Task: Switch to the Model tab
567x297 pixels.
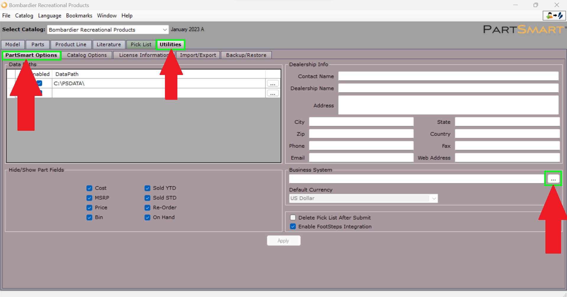Action: click(13, 45)
